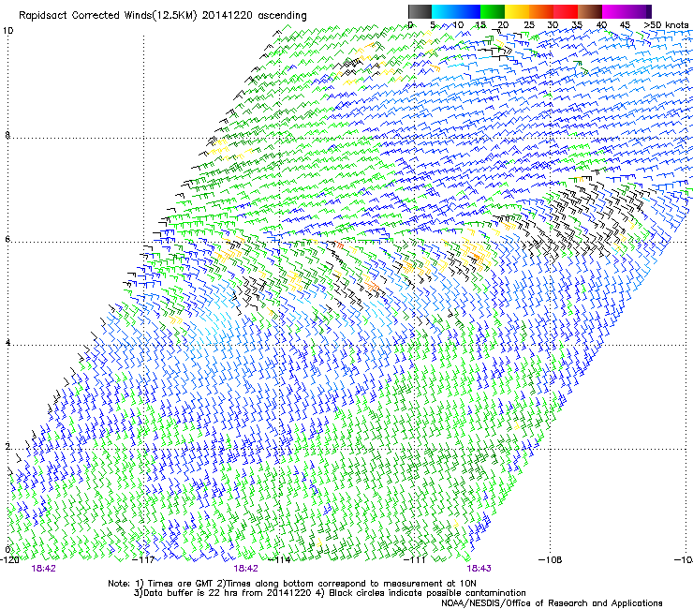Click the '-108' longitude axis label
Screen dimensions: 693x609
pyautogui.click(x=551, y=560)
